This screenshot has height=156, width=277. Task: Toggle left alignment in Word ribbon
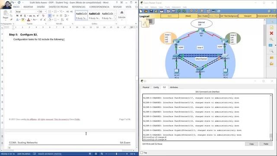50,16
